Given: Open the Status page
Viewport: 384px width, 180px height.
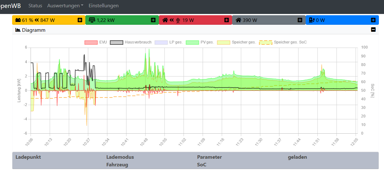Looking at the screenshot, I should coord(35,6).
